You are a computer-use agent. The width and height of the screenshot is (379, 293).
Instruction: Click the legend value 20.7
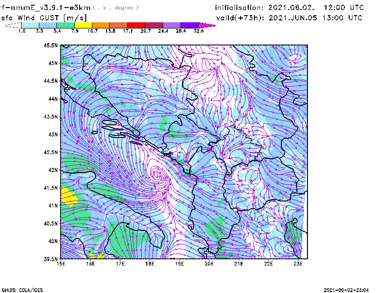[x=145, y=31]
